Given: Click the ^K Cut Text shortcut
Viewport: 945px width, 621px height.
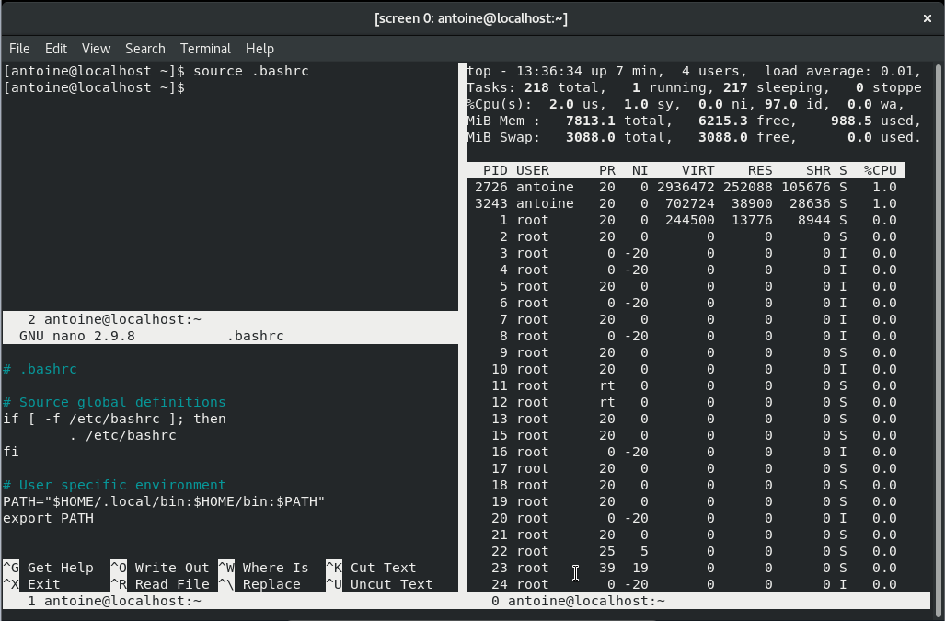Looking at the screenshot, I should pyautogui.click(x=371, y=568).
